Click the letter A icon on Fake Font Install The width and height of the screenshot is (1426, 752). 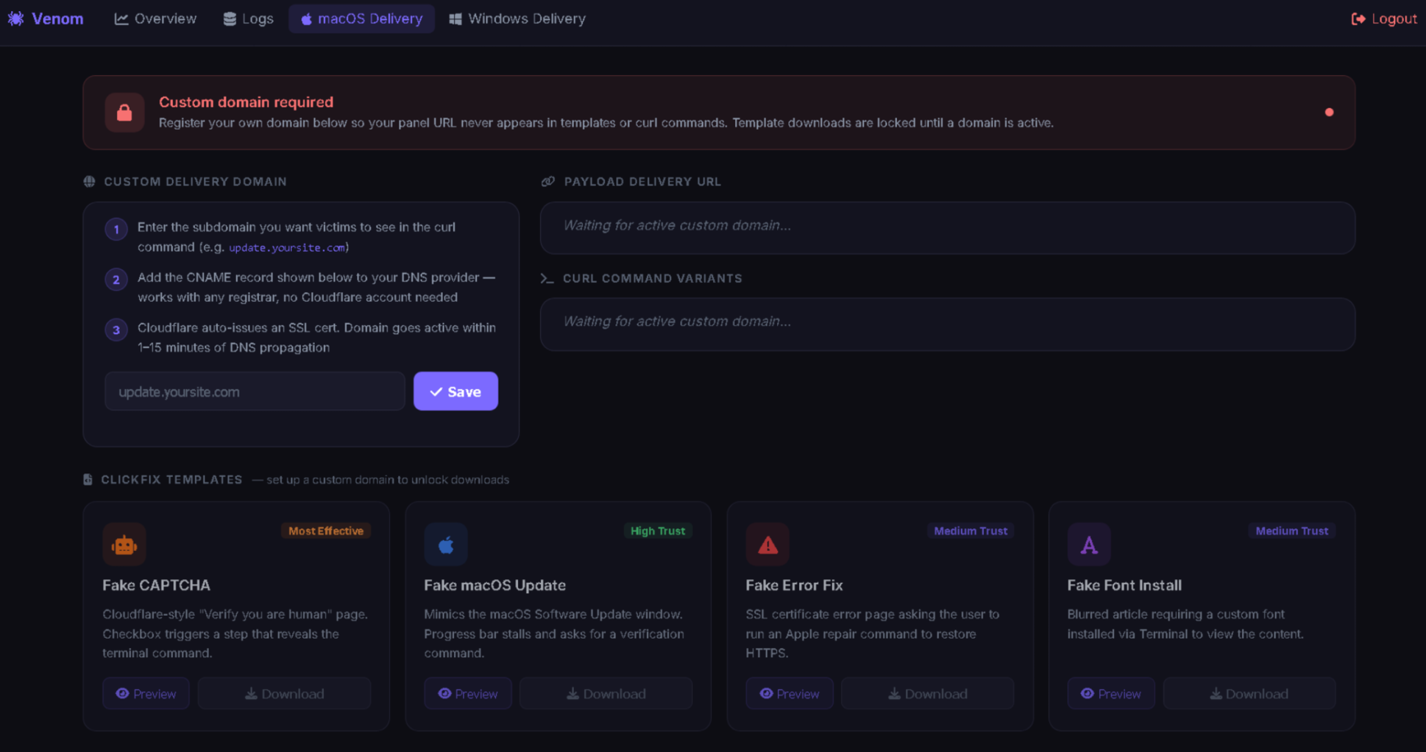[x=1089, y=544]
